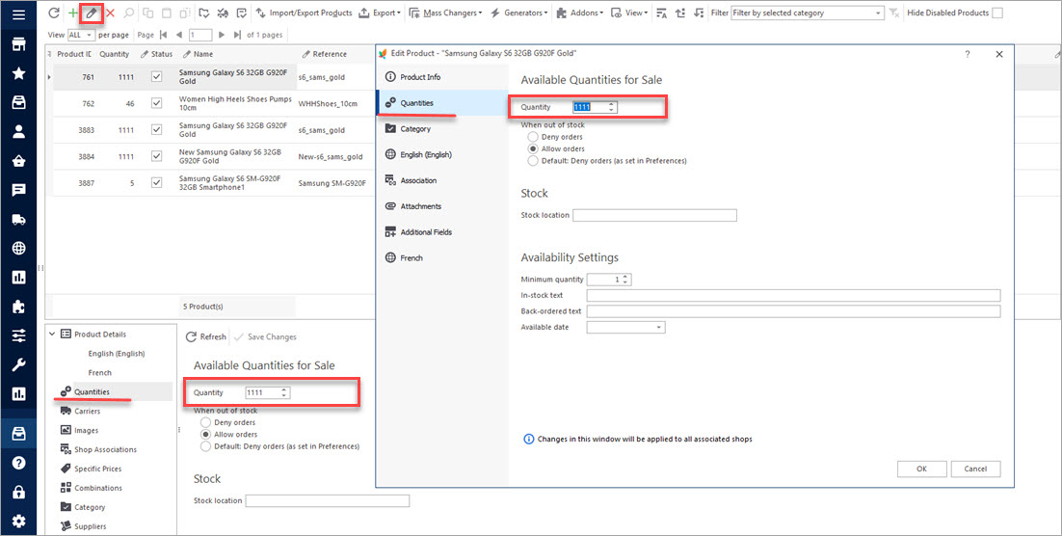
Task: Click the clear filter funnel icon
Action: 894,13
